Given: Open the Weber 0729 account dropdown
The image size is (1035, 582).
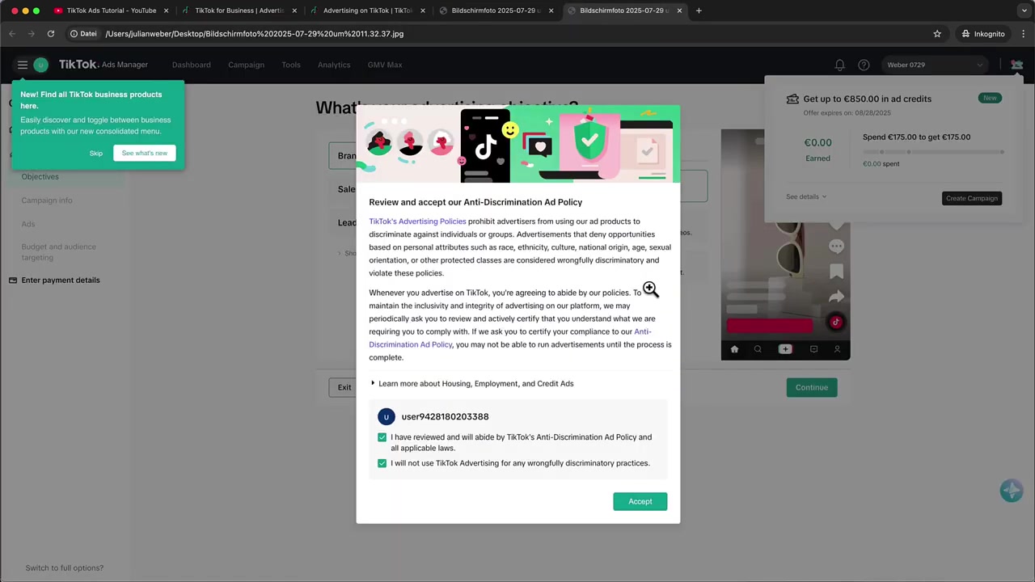Looking at the screenshot, I should tap(936, 65).
